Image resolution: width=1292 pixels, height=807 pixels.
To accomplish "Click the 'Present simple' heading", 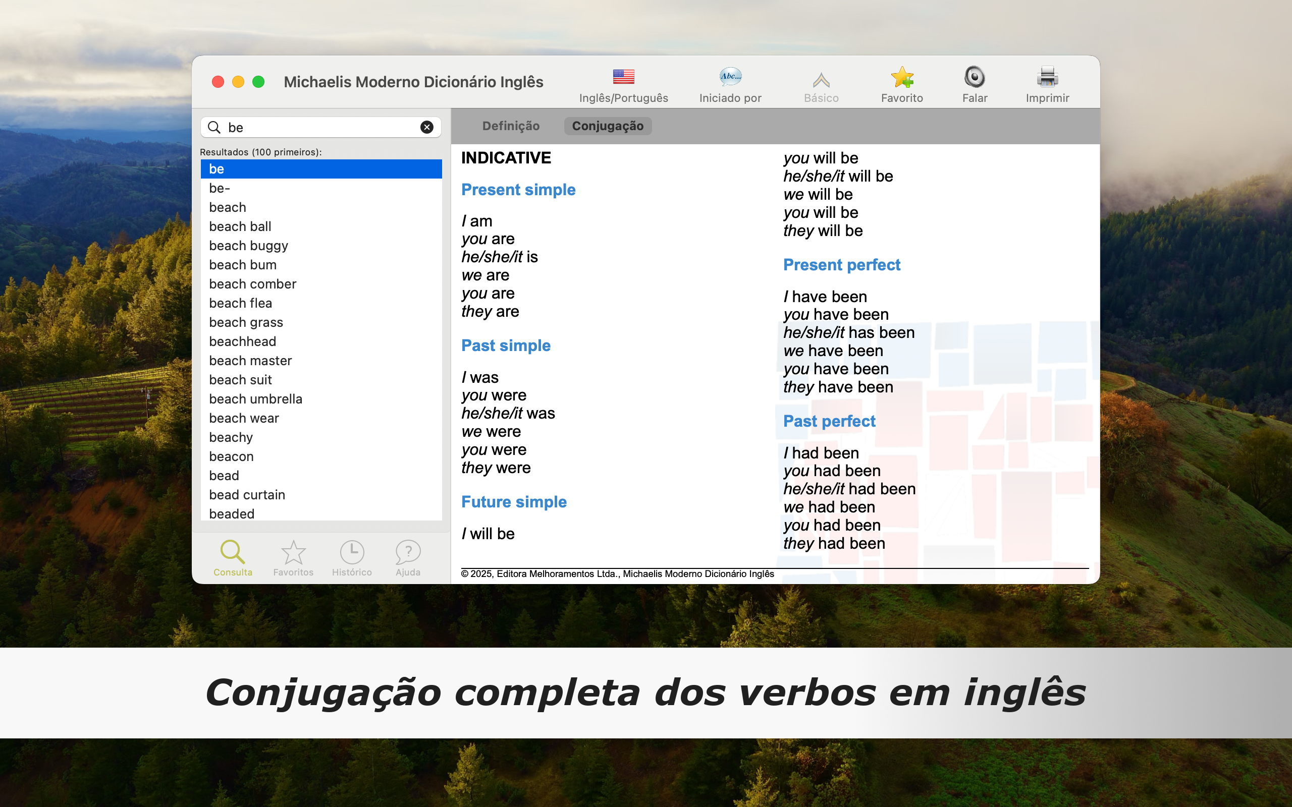I will click(x=518, y=190).
